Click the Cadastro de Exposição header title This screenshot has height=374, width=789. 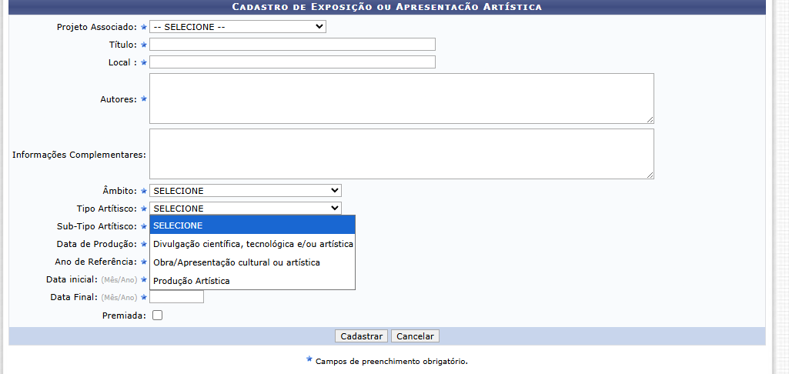coord(387,7)
